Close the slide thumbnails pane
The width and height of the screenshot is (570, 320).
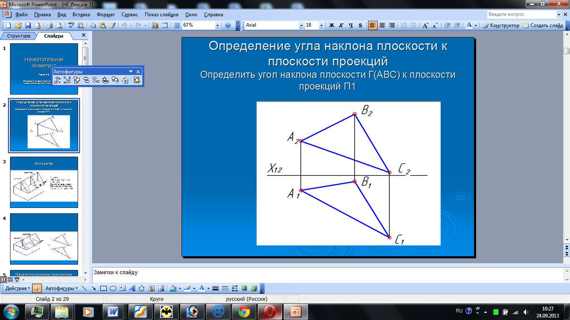83,36
